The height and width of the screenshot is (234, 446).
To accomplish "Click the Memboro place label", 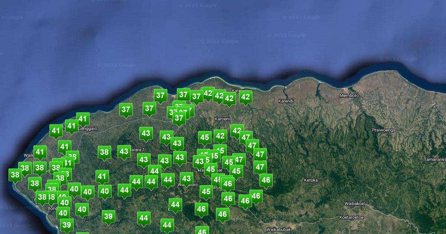I will (x=349, y=95).
